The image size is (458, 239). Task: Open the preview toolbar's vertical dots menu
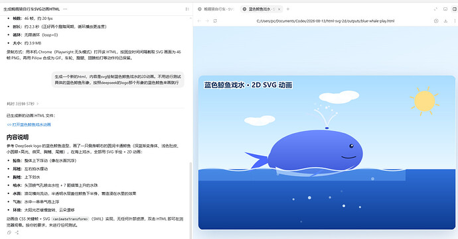[455, 21]
